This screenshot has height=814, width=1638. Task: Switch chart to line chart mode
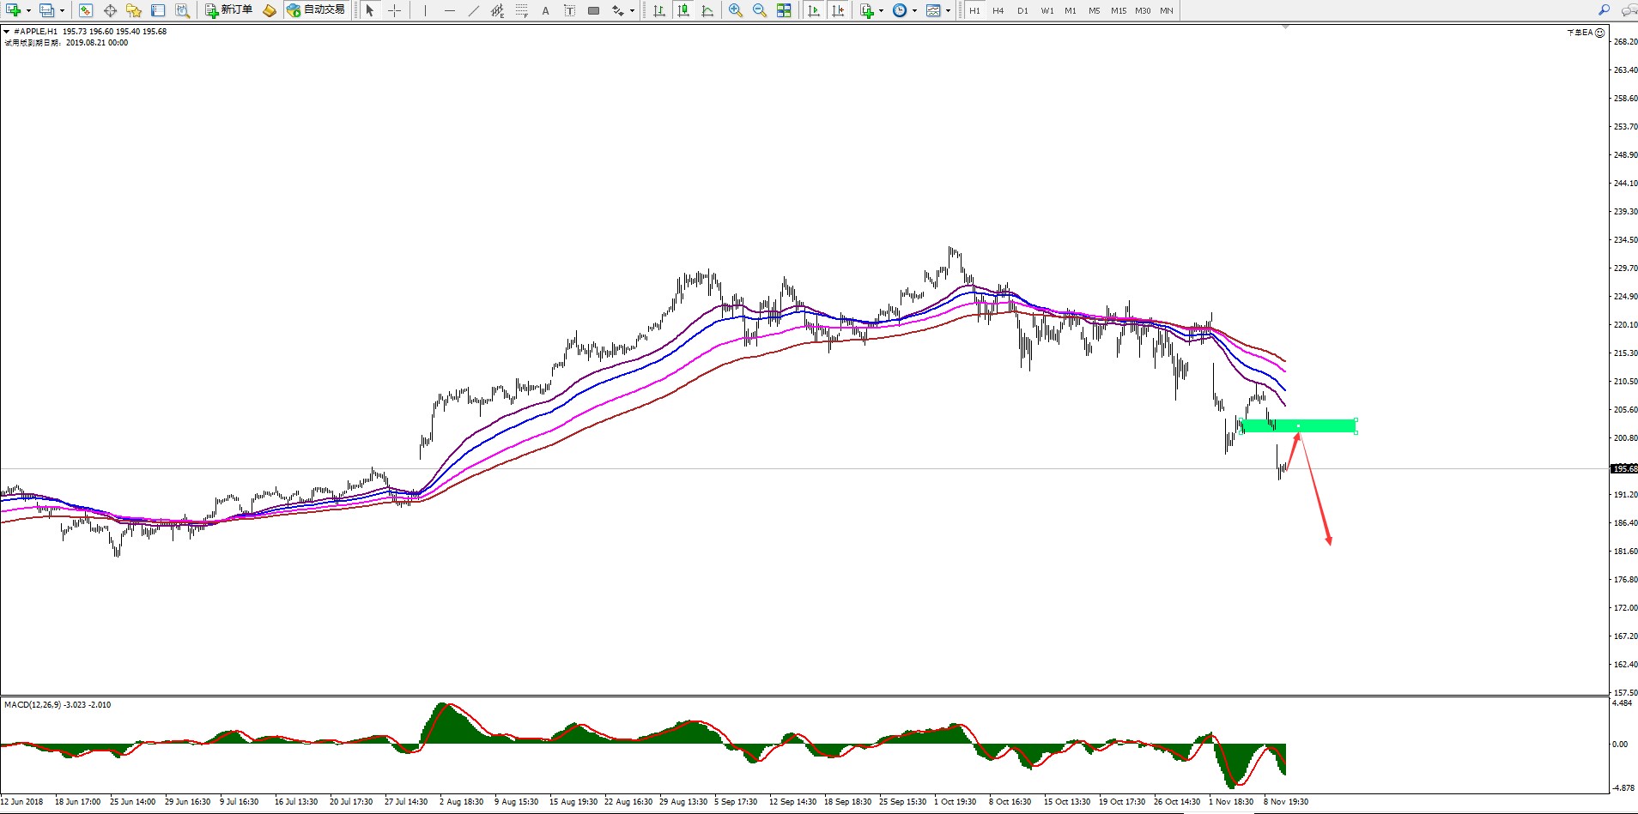pos(707,10)
